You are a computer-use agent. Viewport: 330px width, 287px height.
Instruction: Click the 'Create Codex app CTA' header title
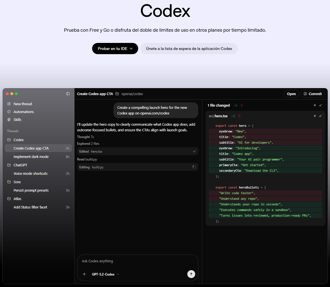point(95,94)
